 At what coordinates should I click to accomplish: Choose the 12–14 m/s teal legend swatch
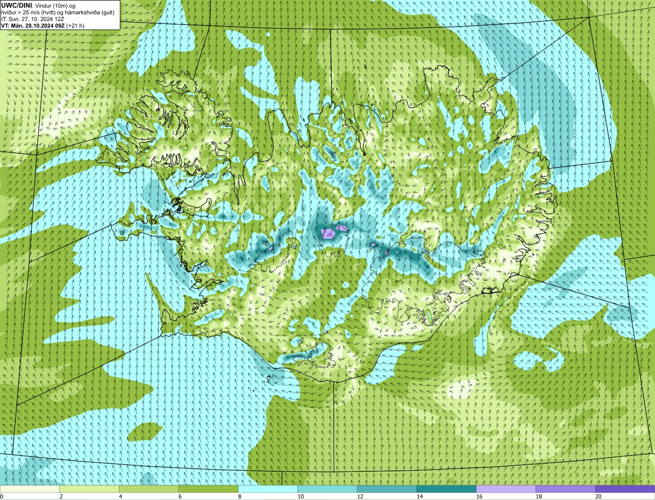[x=387, y=489]
